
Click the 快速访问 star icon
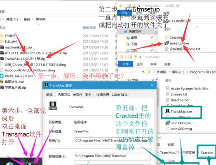click(125, 31)
